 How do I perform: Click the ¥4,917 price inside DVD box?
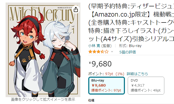(x=138, y=86)
